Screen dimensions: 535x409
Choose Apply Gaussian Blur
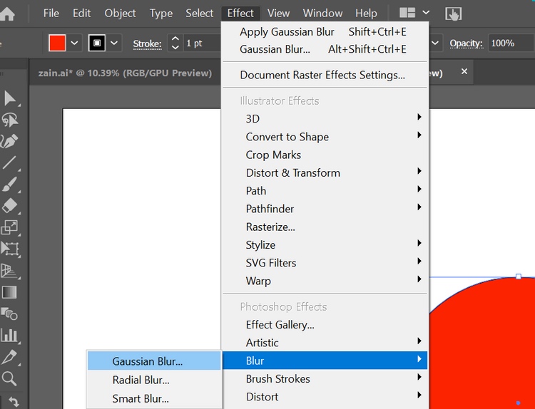point(325,32)
